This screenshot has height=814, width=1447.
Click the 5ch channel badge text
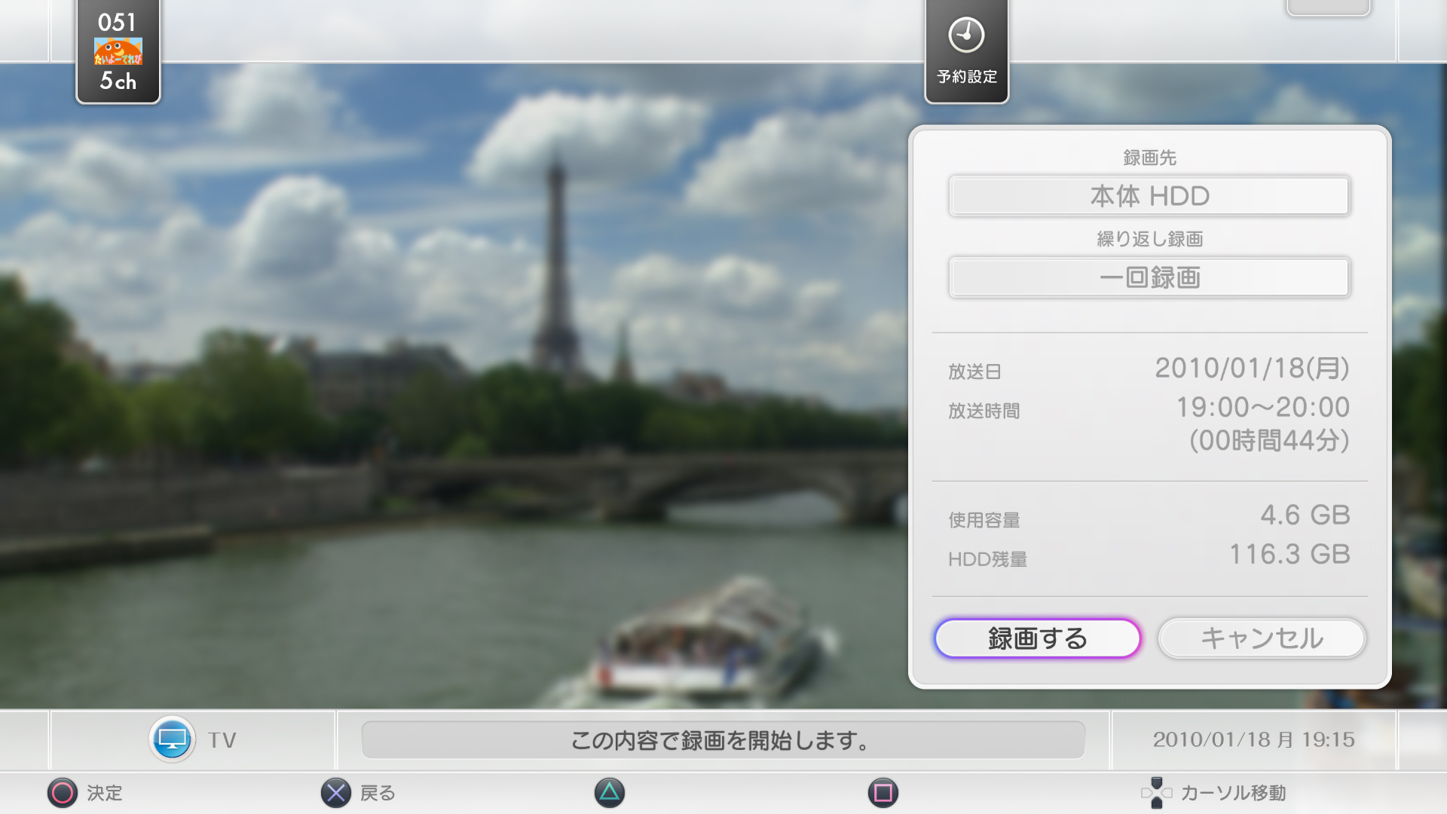click(x=118, y=81)
